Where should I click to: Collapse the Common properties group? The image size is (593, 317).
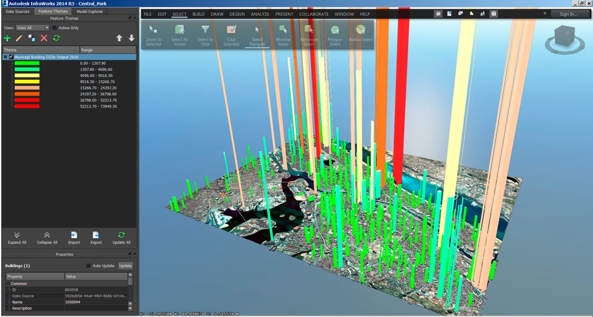point(8,284)
